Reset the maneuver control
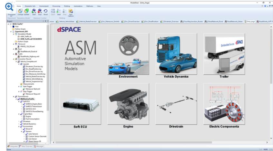Image resolution: width=273 pixels, height=151 pixels. click(46, 12)
